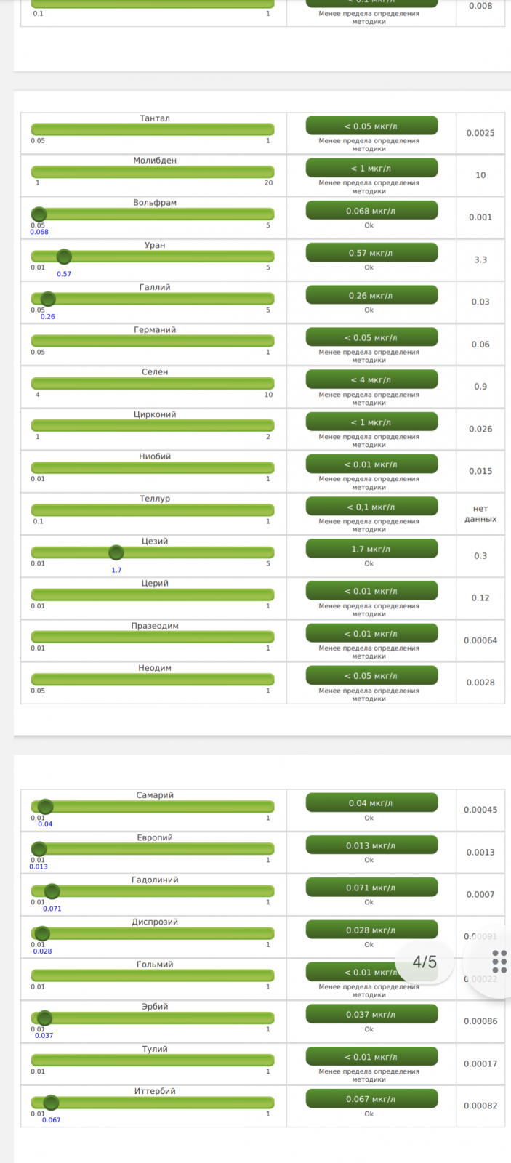Click the 0.57 мкг/л result badge
The width and height of the screenshot is (511, 1163).
coord(371,253)
